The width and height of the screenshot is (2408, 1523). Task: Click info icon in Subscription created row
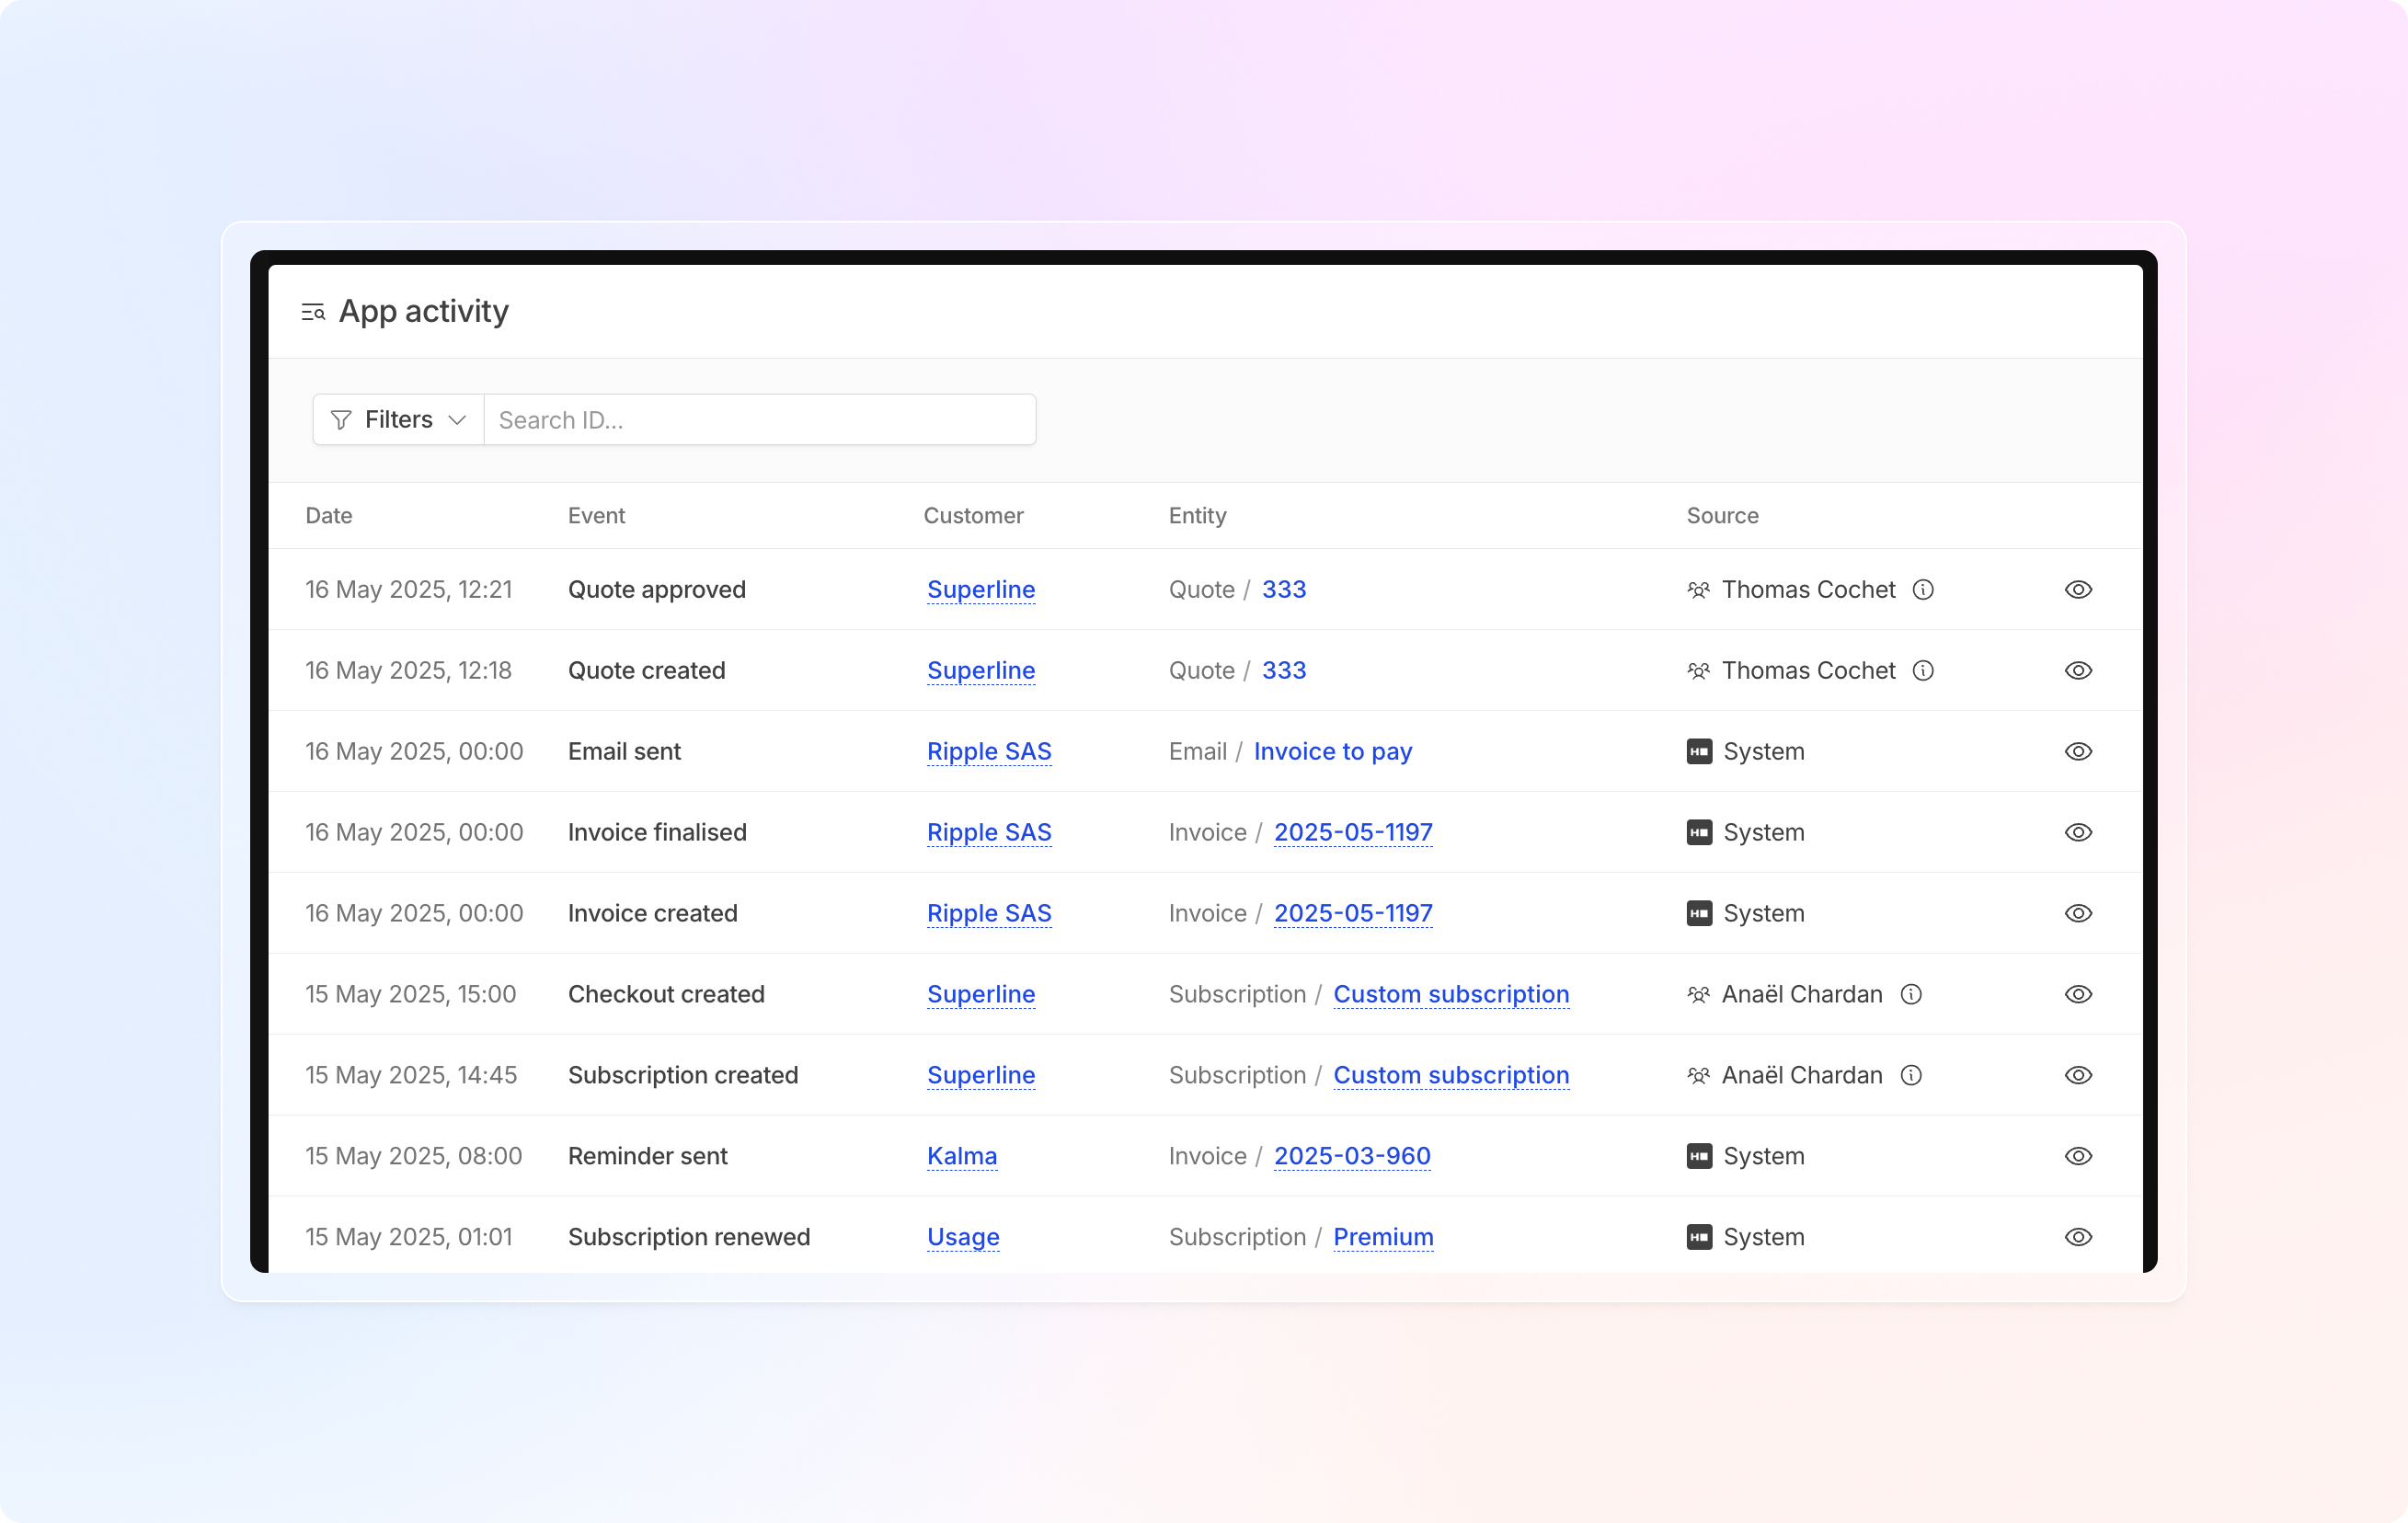tap(1911, 1076)
